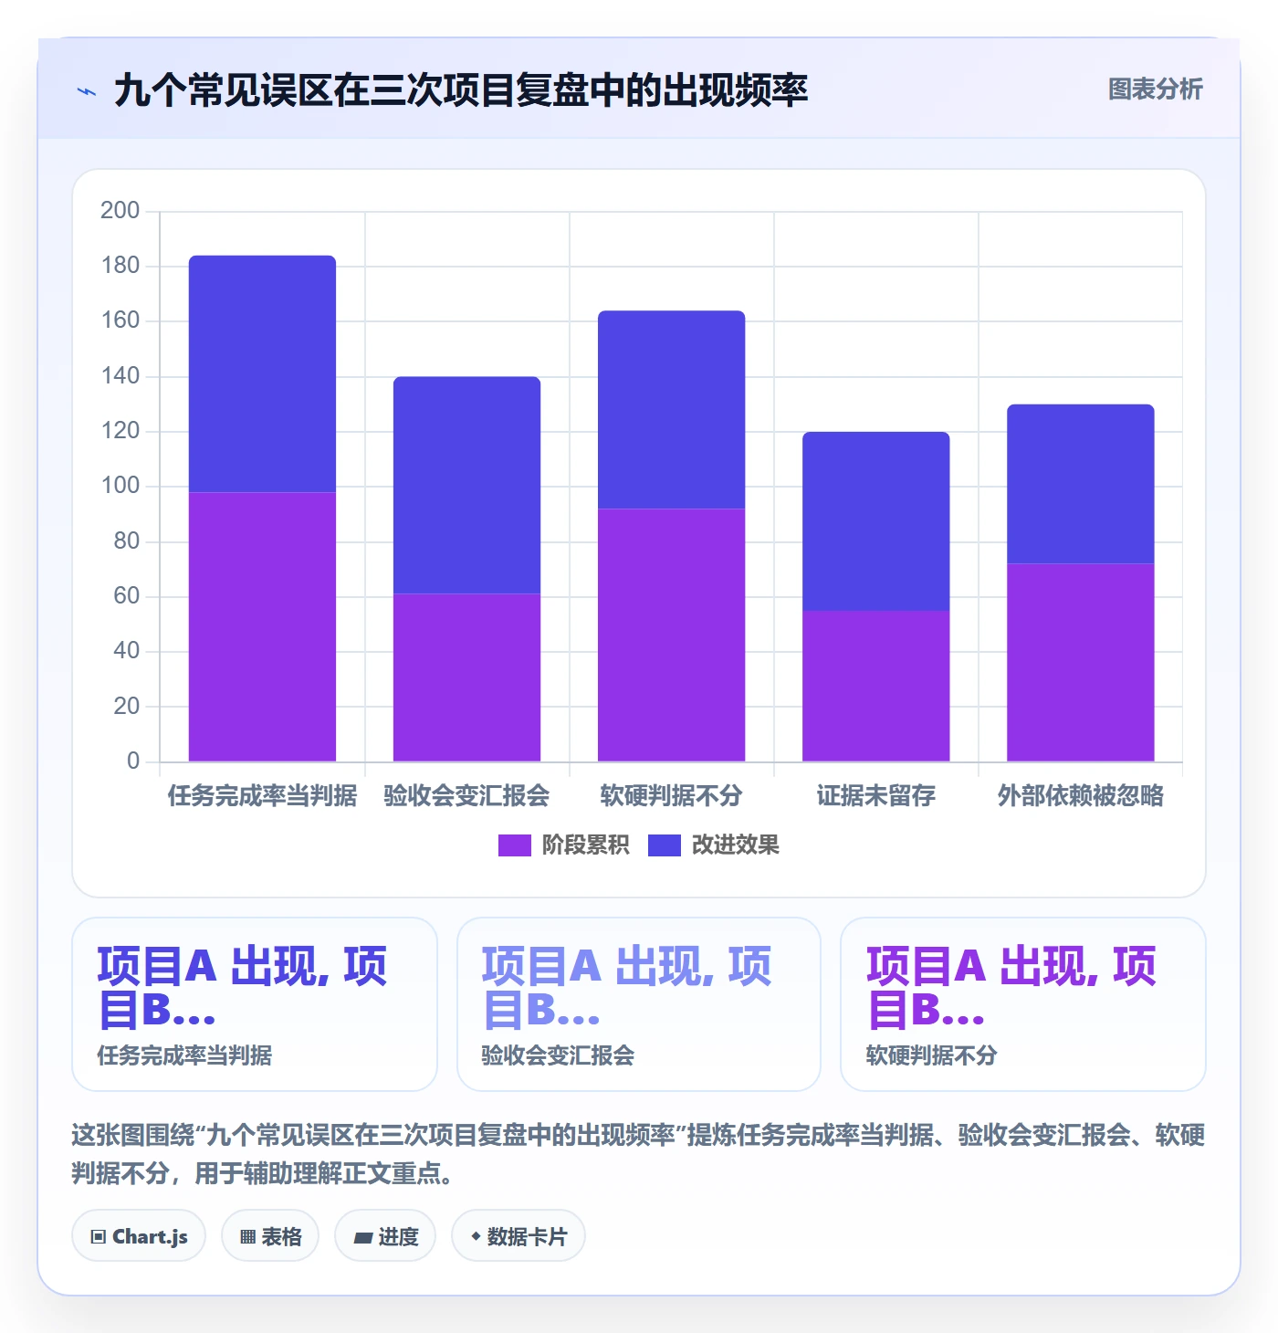Click the blue segment of 任务完成率当判据 bar

tap(262, 374)
